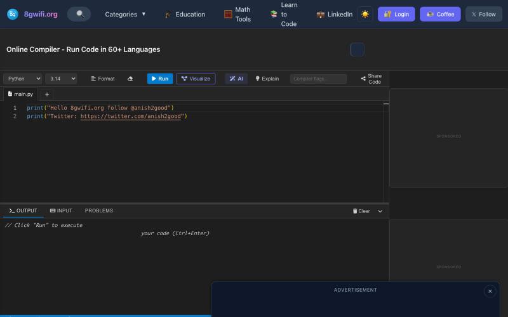
Task: Open the 3.14 version dropdown
Action: (x=61, y=79)
